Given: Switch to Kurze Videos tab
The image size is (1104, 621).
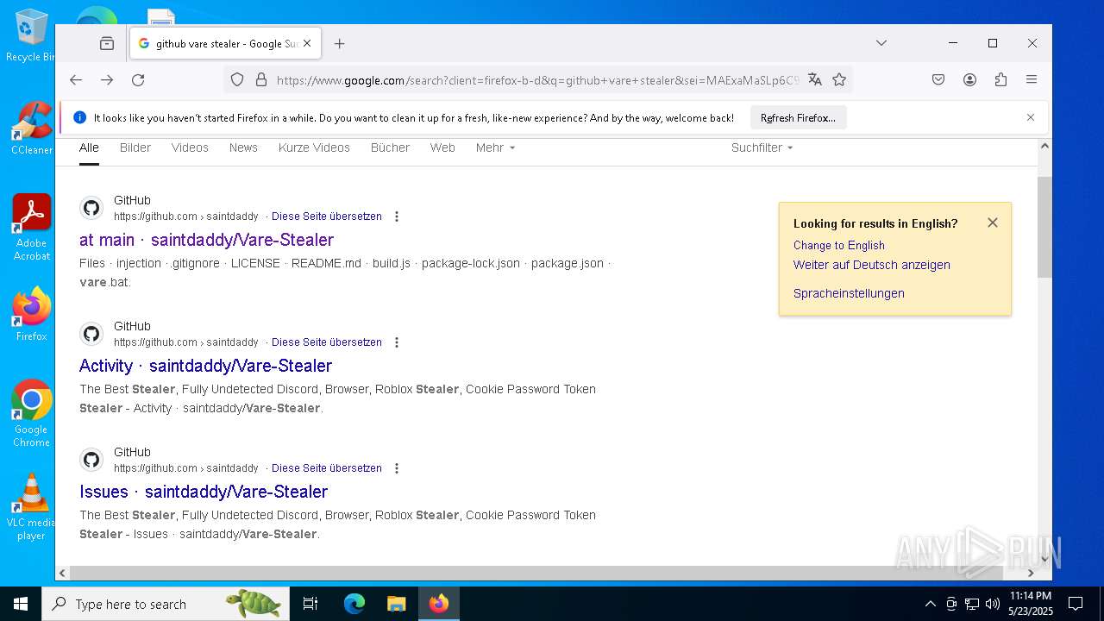Looking at the screenshot, I should click(314, 148).
